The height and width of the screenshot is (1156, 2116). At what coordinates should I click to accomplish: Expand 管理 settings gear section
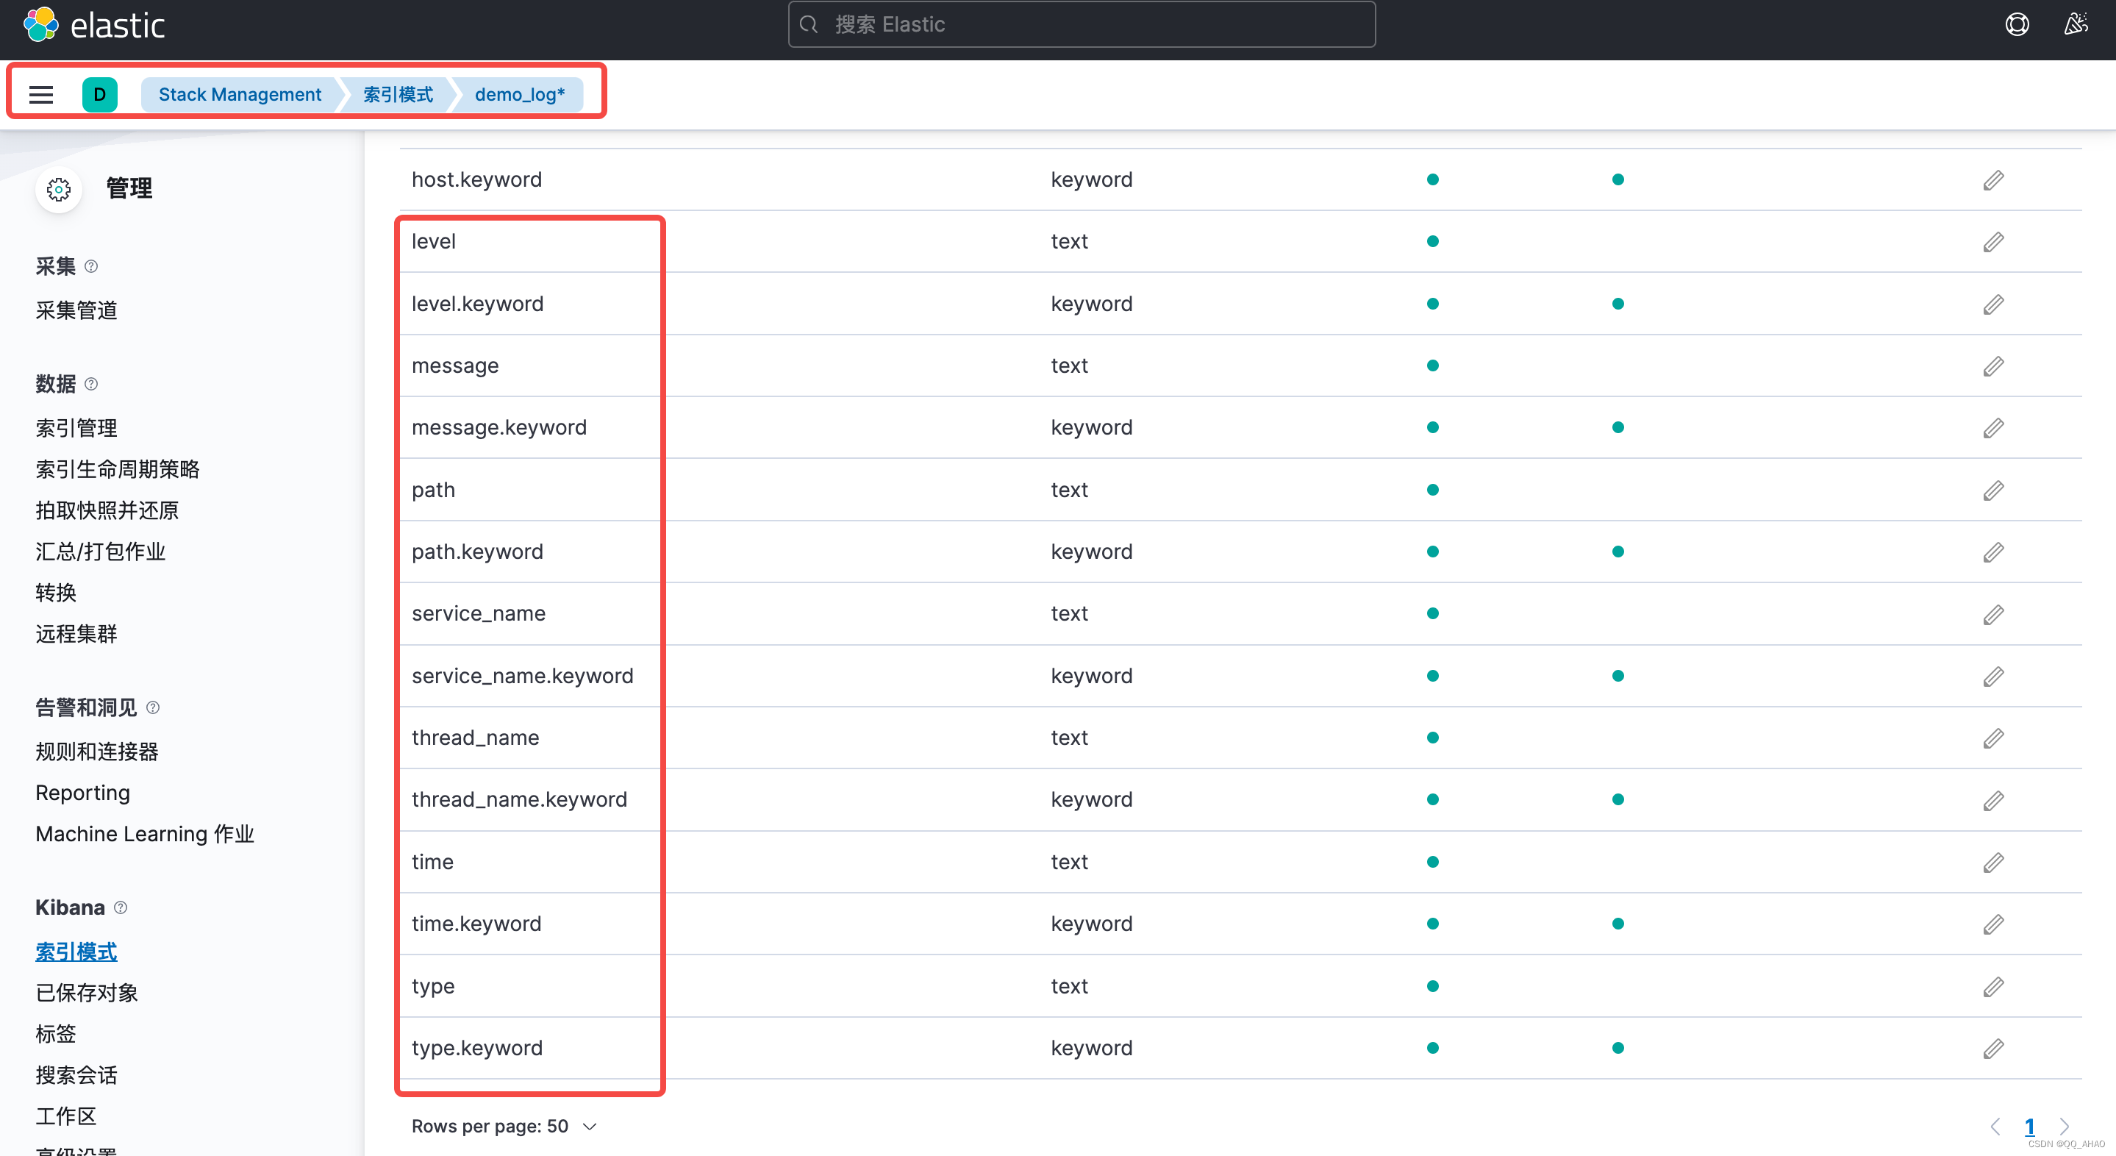55,187
